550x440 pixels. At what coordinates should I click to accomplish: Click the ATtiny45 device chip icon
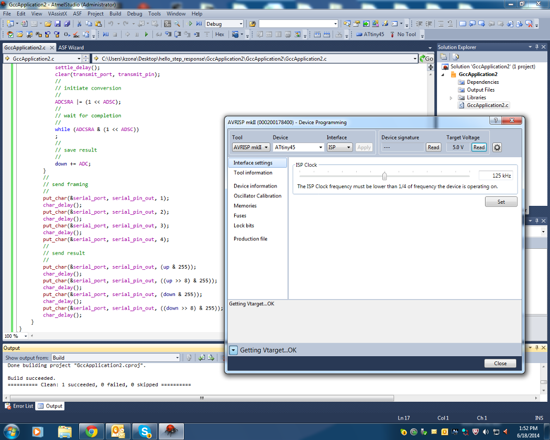click(359, 35)
